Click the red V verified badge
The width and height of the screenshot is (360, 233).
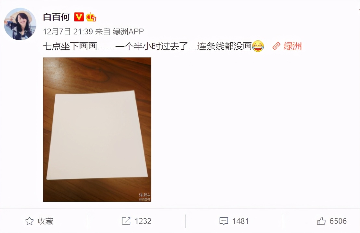[79, 17]
